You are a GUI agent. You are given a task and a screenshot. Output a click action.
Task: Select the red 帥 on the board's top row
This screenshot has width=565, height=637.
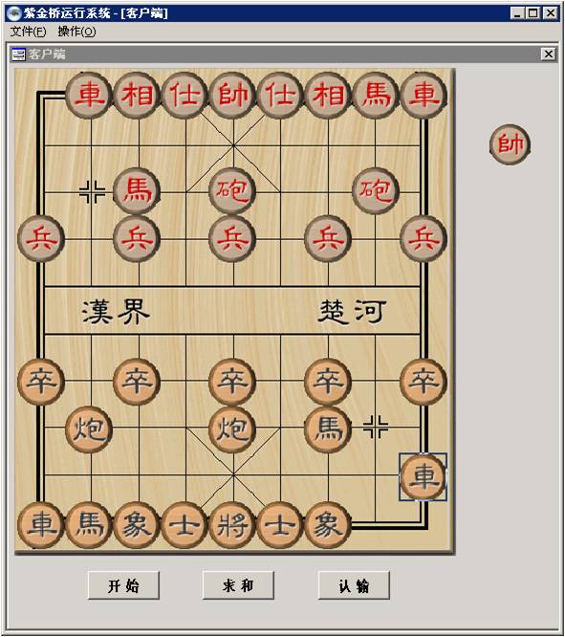232,95
